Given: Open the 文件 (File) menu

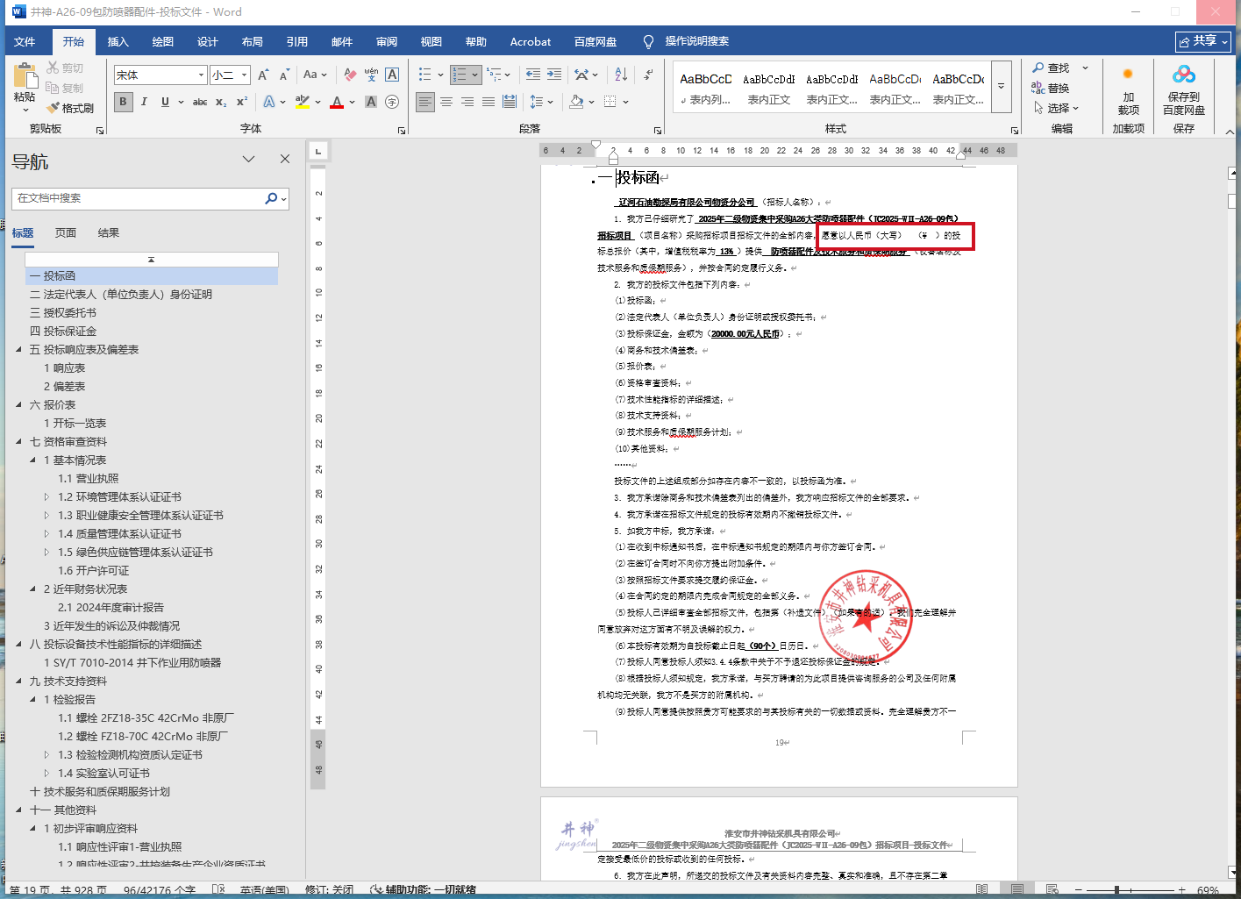Looking at the screenshot, I should point(25,41).
